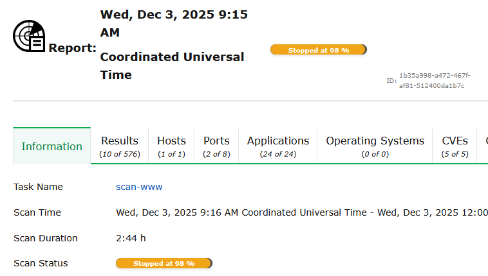Click the Scan Duration label
Screen dimensions: 488x276
point(45,238)
